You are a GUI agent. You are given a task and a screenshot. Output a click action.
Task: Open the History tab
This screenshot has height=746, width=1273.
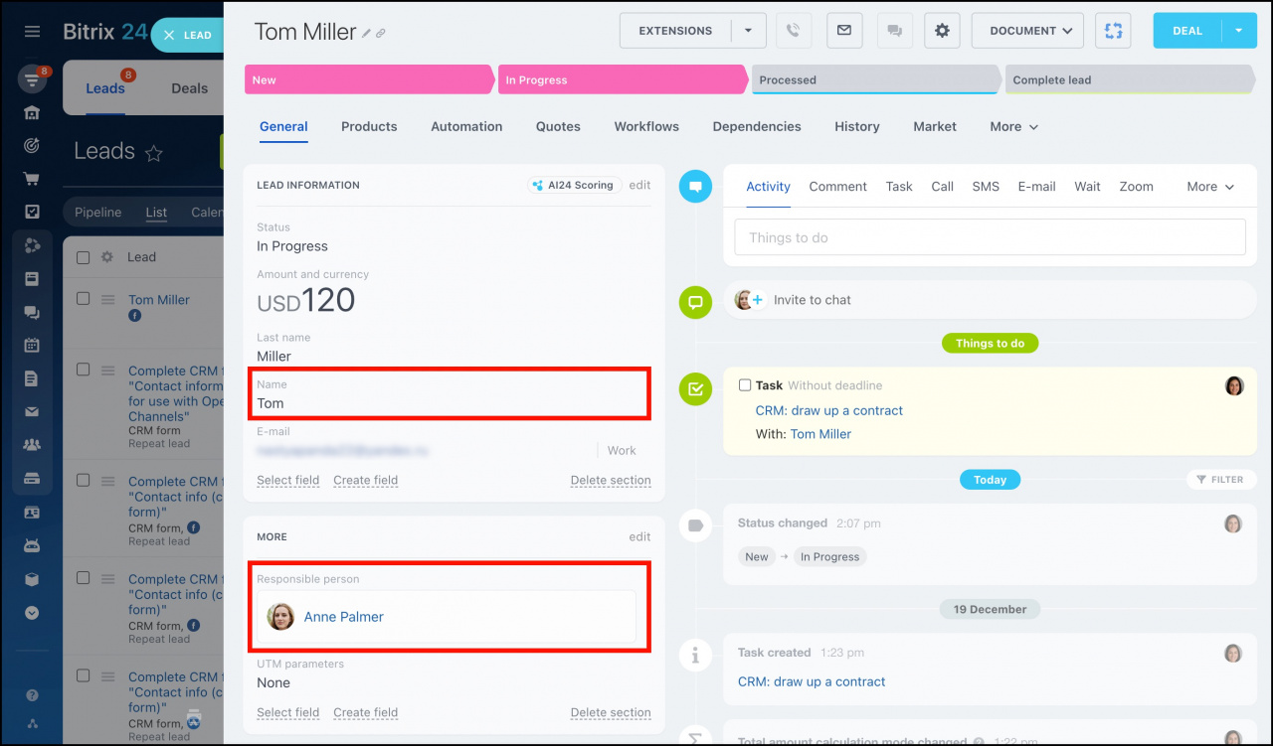(x=857, y=127)
